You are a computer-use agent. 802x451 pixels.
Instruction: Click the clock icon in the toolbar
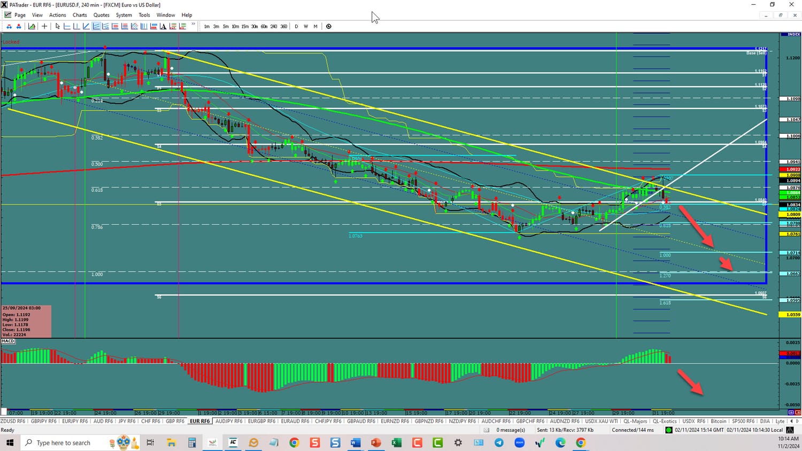pos(329,26)
